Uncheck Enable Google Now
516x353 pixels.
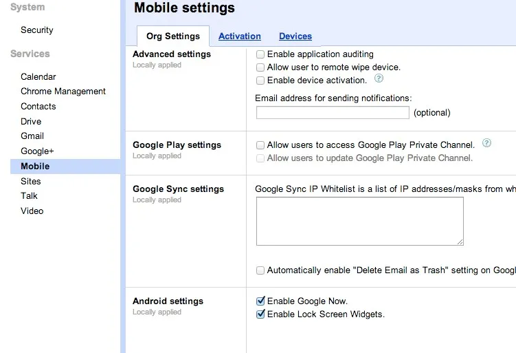pos(260,301)
